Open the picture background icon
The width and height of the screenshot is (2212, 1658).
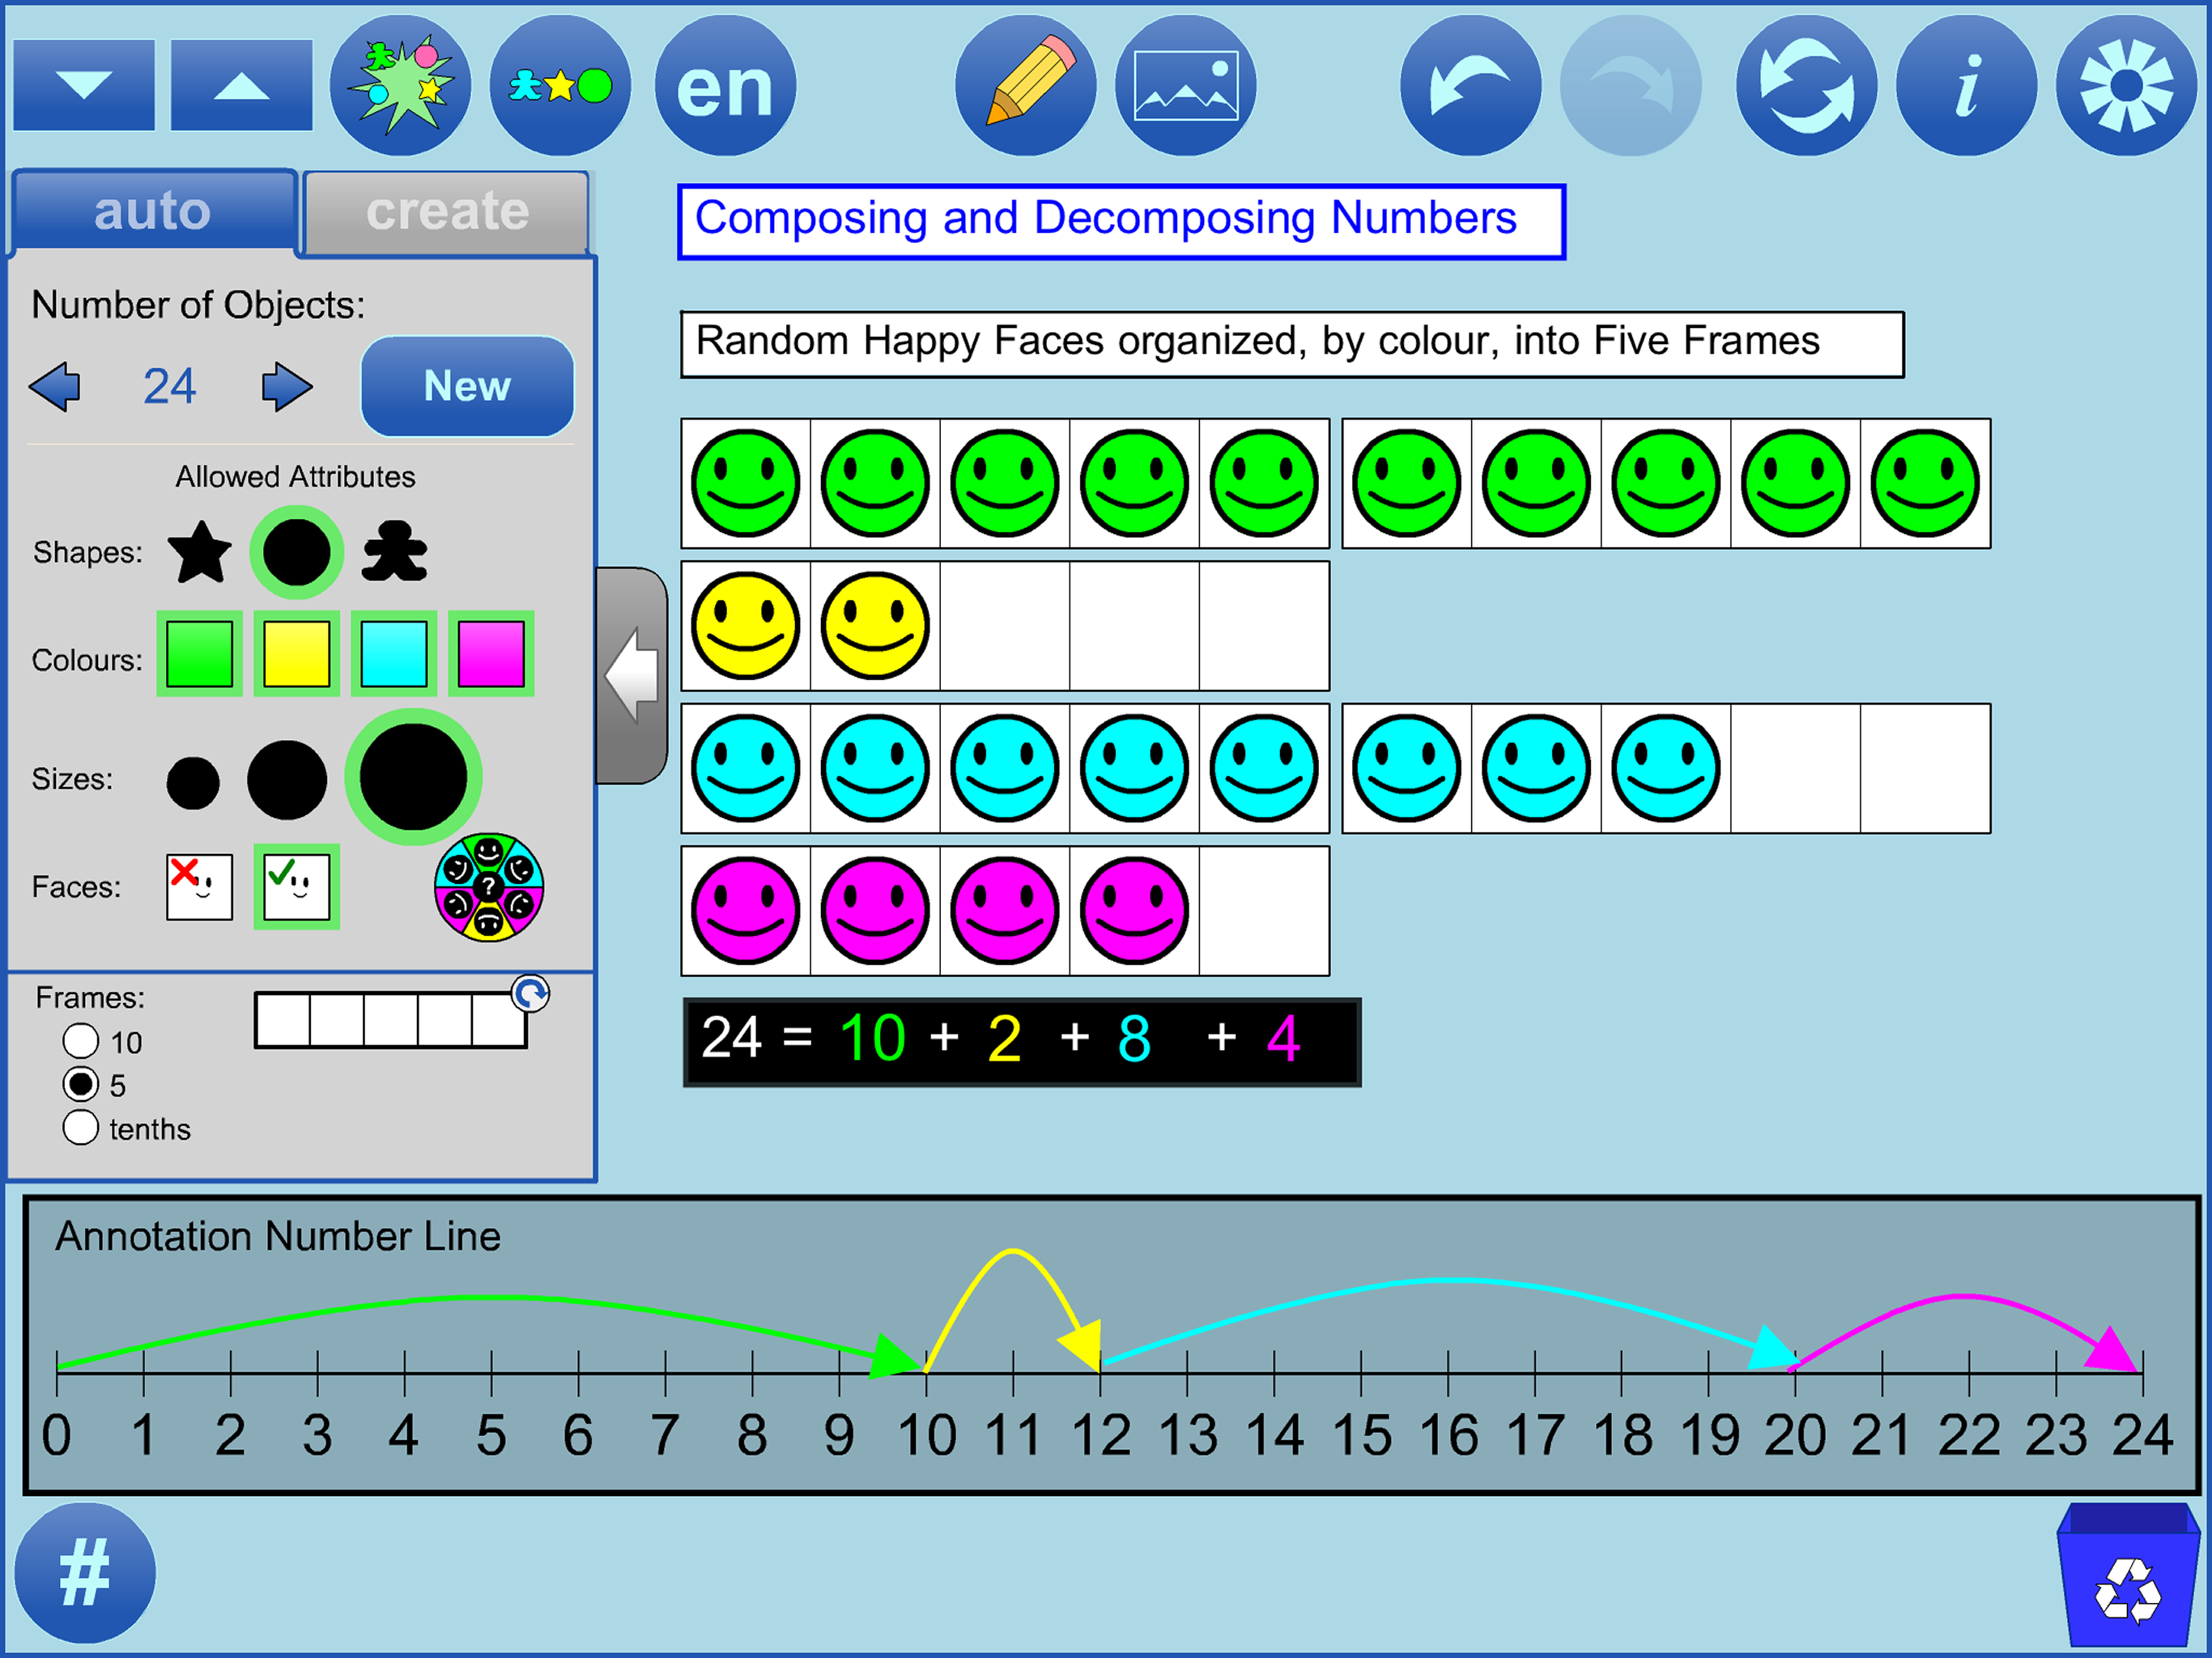pos(1185,86)
